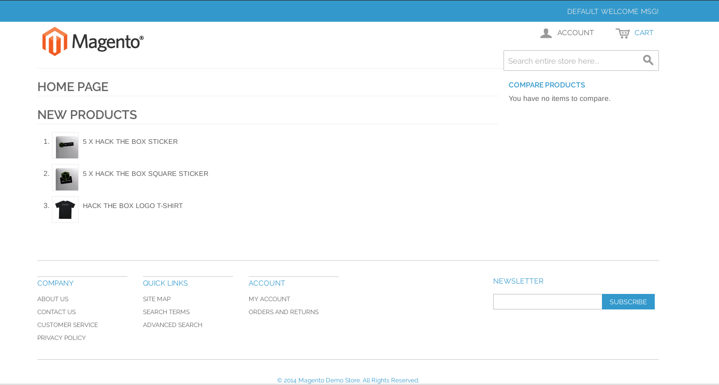Viewport: 719px width, 385px height.
Task: Go to About Us page
Action: (x=53, y=299)
